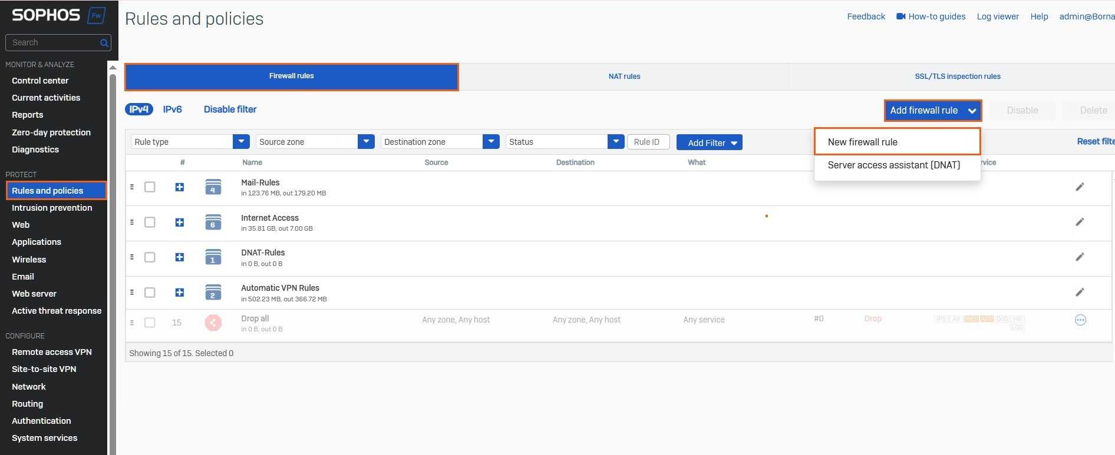
Task: Grab the Mail-Rules row drag handle
Action: click(x=132, y=187)
